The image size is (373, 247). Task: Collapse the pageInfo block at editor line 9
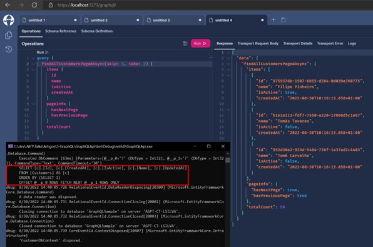[x=33, y=104]
